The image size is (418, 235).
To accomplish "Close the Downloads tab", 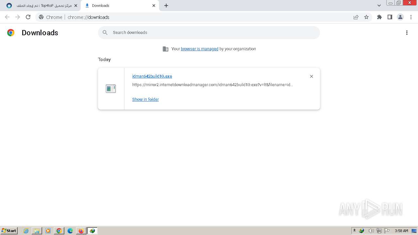I will click(154, 6).
